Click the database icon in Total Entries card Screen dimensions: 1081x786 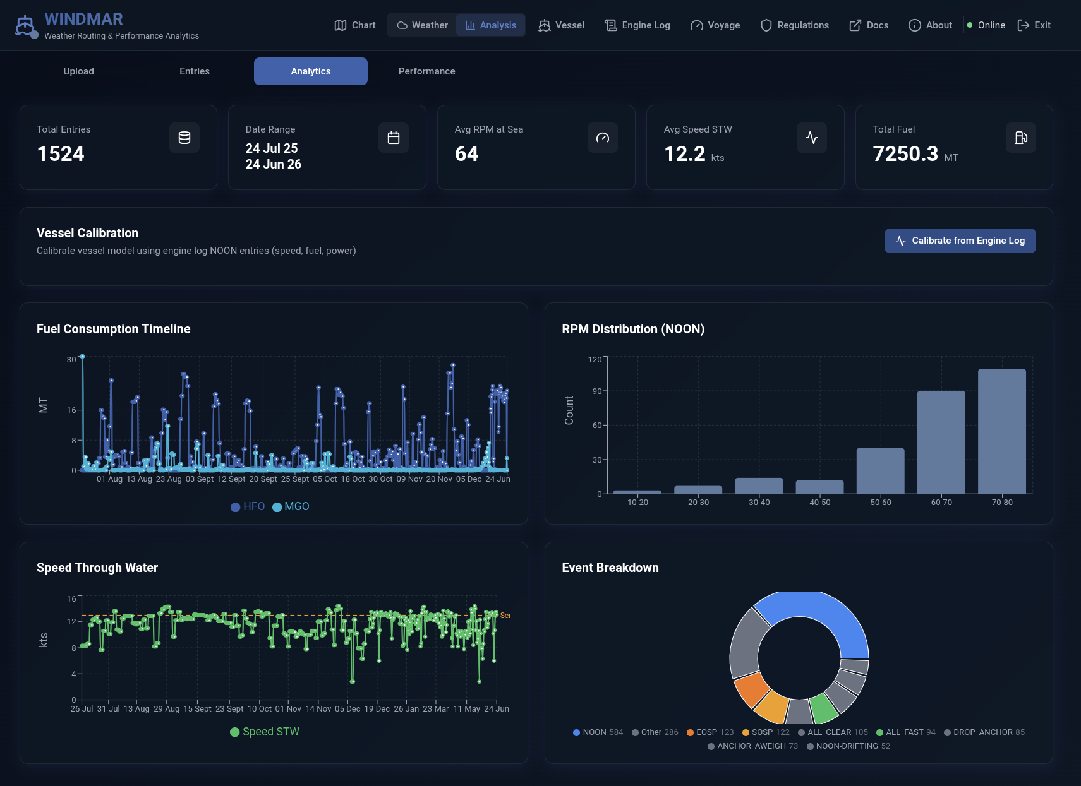(184, 138)
